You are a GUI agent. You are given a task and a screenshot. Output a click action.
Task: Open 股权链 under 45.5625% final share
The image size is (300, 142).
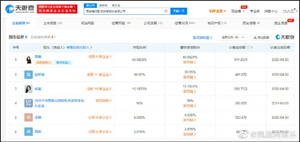click(x=189, y=62)
